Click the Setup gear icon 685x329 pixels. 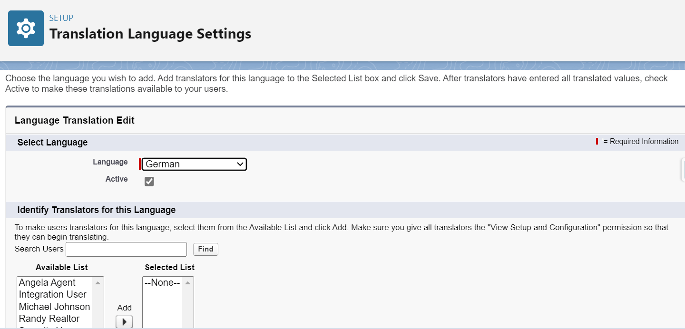coord(26,28)
